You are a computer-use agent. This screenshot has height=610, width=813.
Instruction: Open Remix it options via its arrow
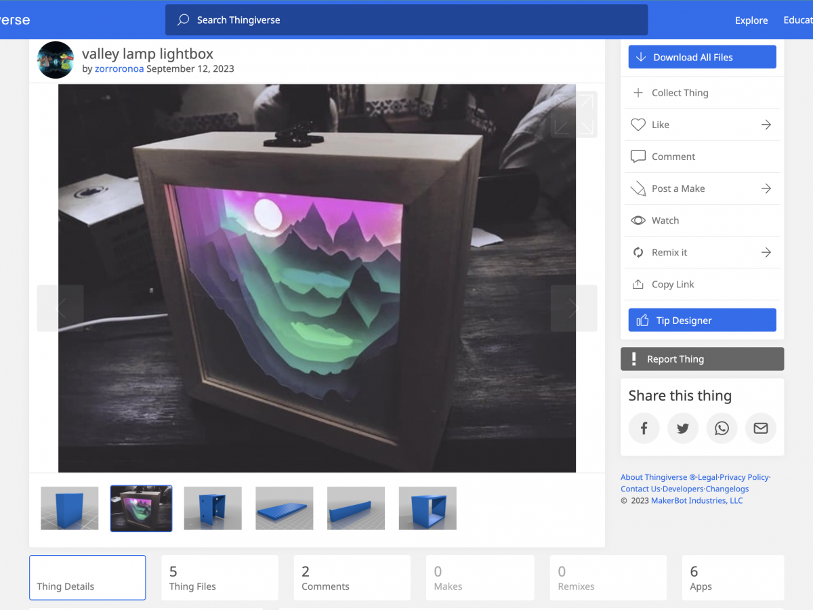(x=766, y=252)
